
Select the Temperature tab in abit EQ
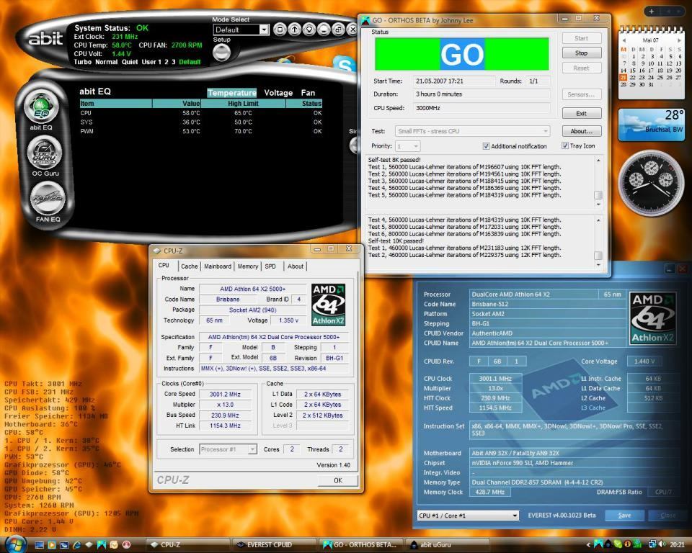pos(231,93)
